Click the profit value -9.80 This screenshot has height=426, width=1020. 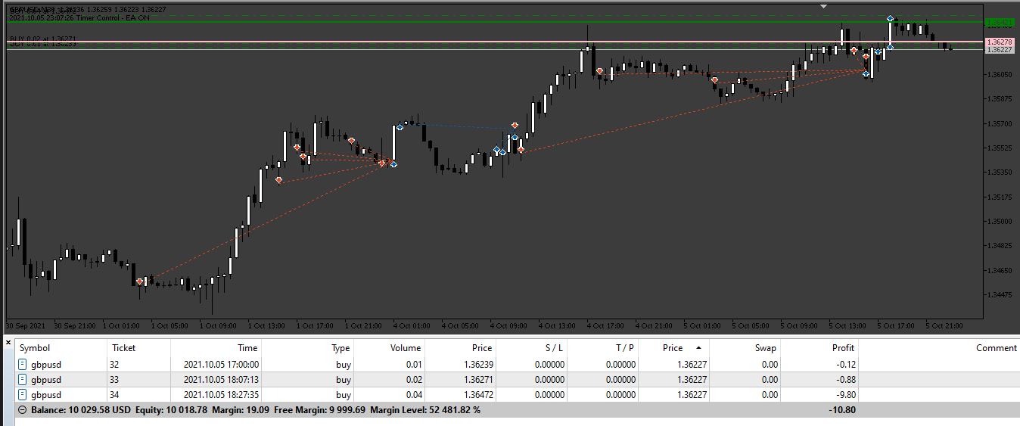coord(845,394)
